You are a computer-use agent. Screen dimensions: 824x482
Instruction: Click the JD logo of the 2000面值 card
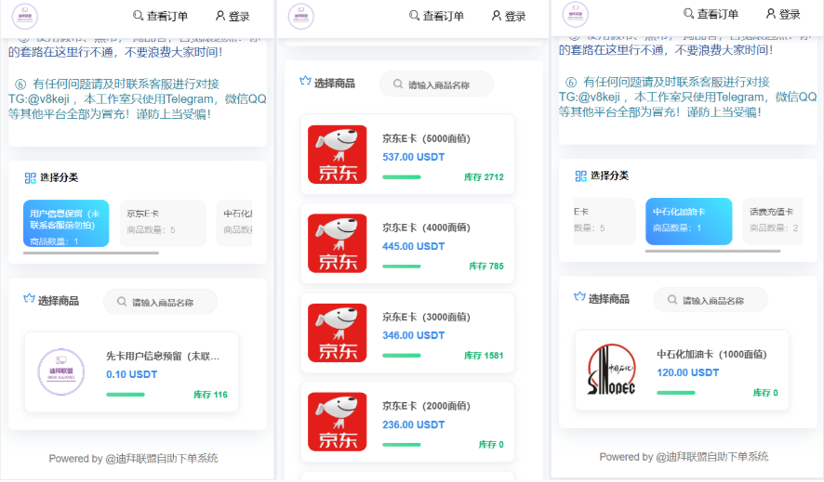(x=337, y=422)
